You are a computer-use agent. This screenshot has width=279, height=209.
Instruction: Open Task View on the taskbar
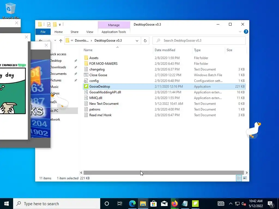pyautogui.click(x=120, y=204)
